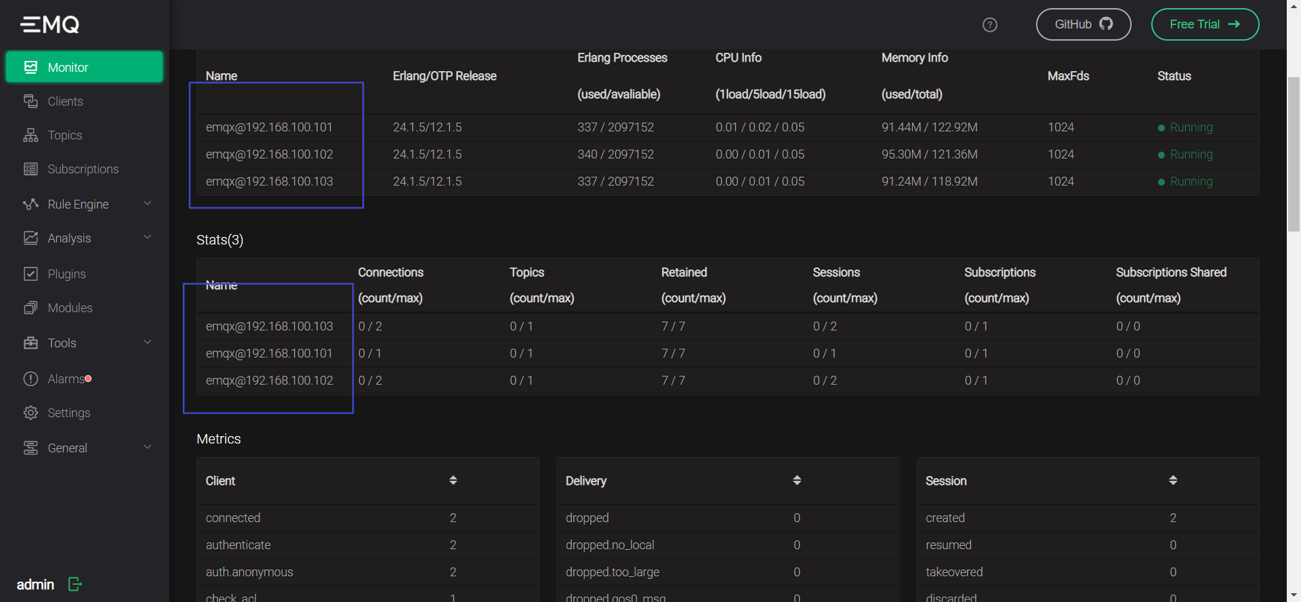Screen dimensions: 1301x602
Task: Sort the Delivery metrics table
Action: (x=797, y=480)
